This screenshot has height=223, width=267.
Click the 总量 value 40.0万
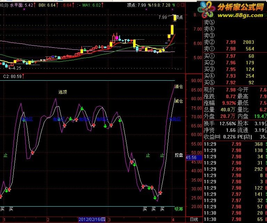228,110
